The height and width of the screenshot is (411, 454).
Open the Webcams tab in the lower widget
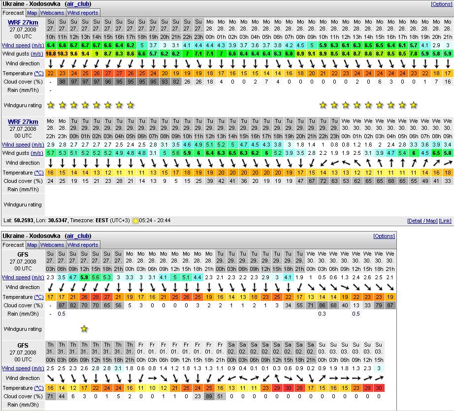(52, 245)
